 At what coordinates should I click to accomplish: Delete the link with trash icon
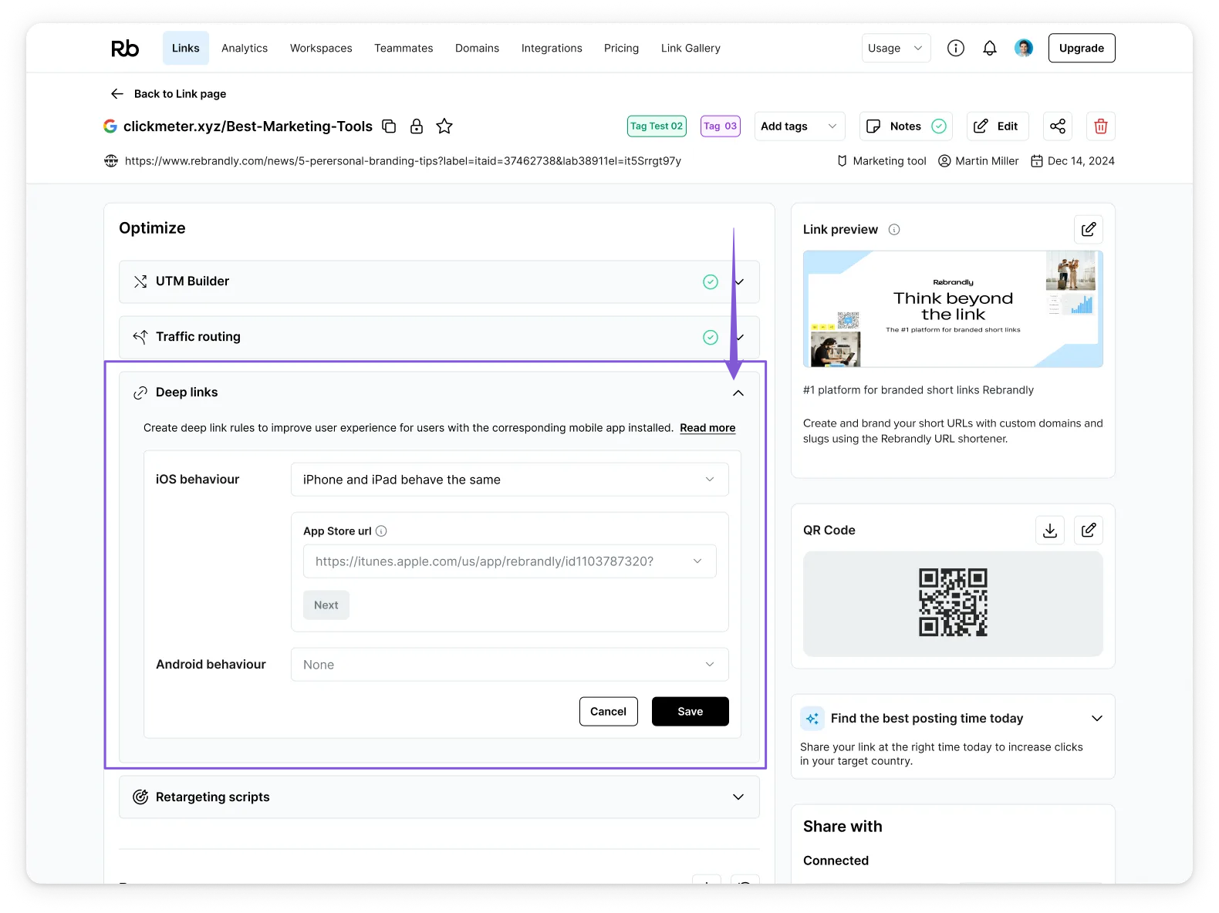[1101, 126]
